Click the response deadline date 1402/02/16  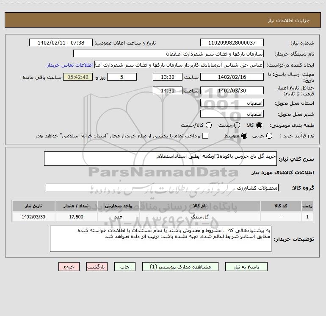click(232, 77)
